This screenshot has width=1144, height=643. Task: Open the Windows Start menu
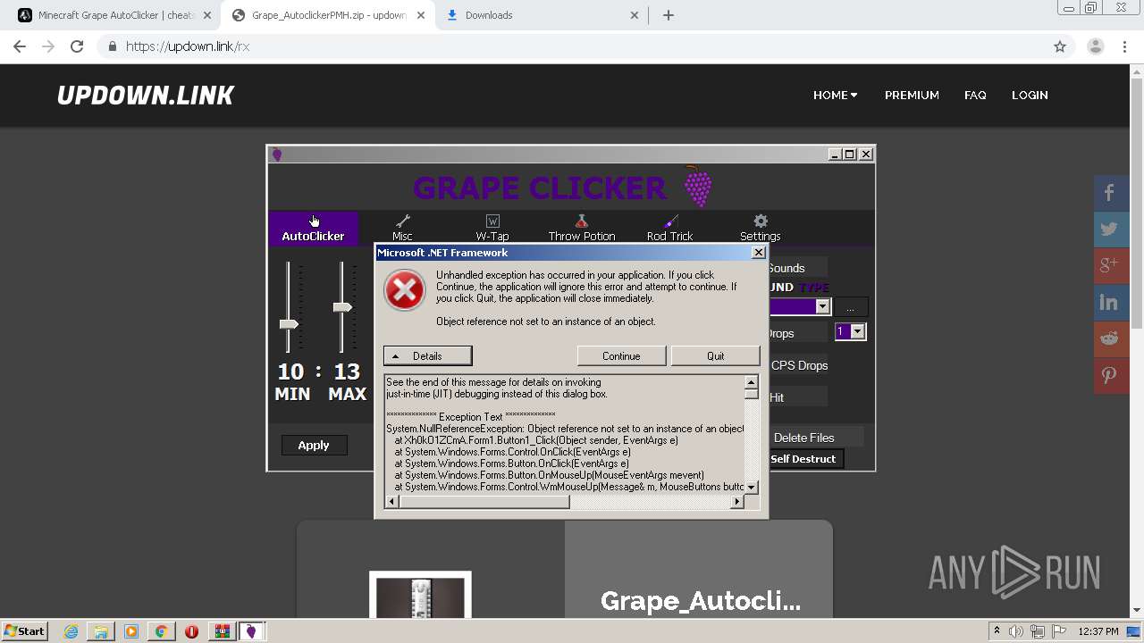click(24, 631)
